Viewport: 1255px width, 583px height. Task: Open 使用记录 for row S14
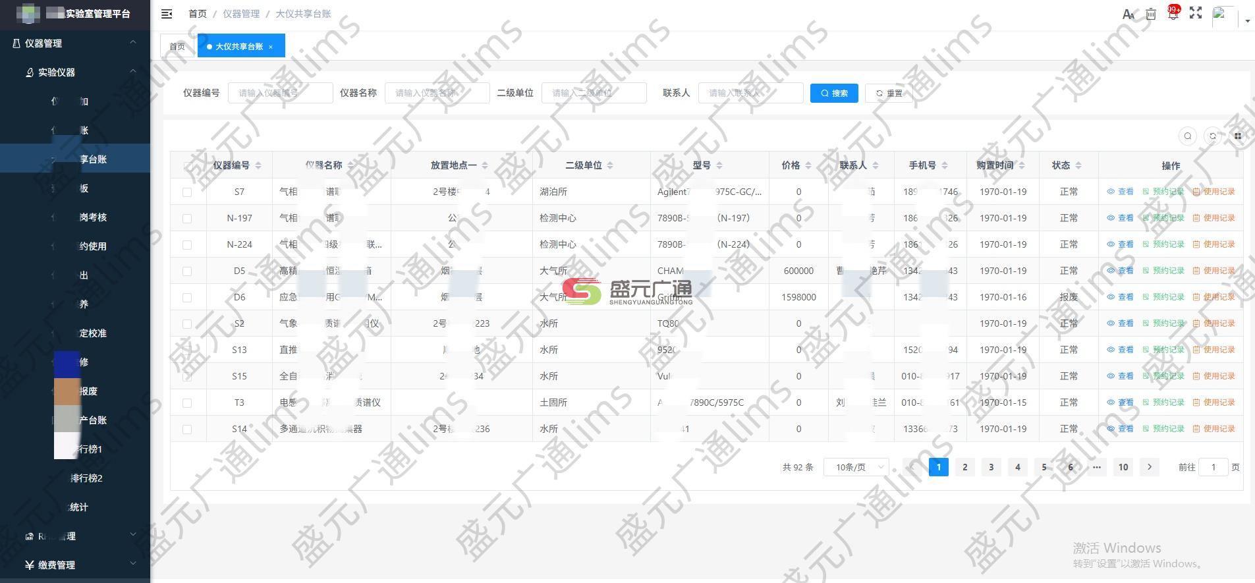tap(1213, 429)
